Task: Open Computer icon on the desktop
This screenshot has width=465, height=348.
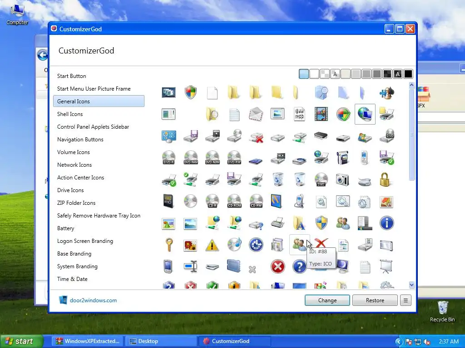Action: (17, 14)
